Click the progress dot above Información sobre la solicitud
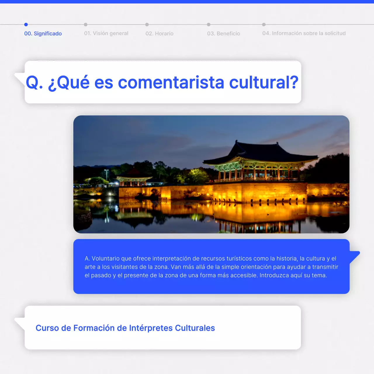Image resolution: width=374 pixels, height=374 pixels. (264, 25)
